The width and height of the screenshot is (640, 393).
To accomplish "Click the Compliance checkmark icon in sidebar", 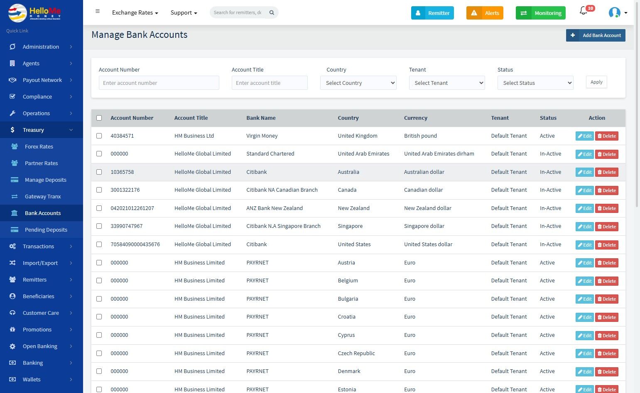I will point(12,96).
